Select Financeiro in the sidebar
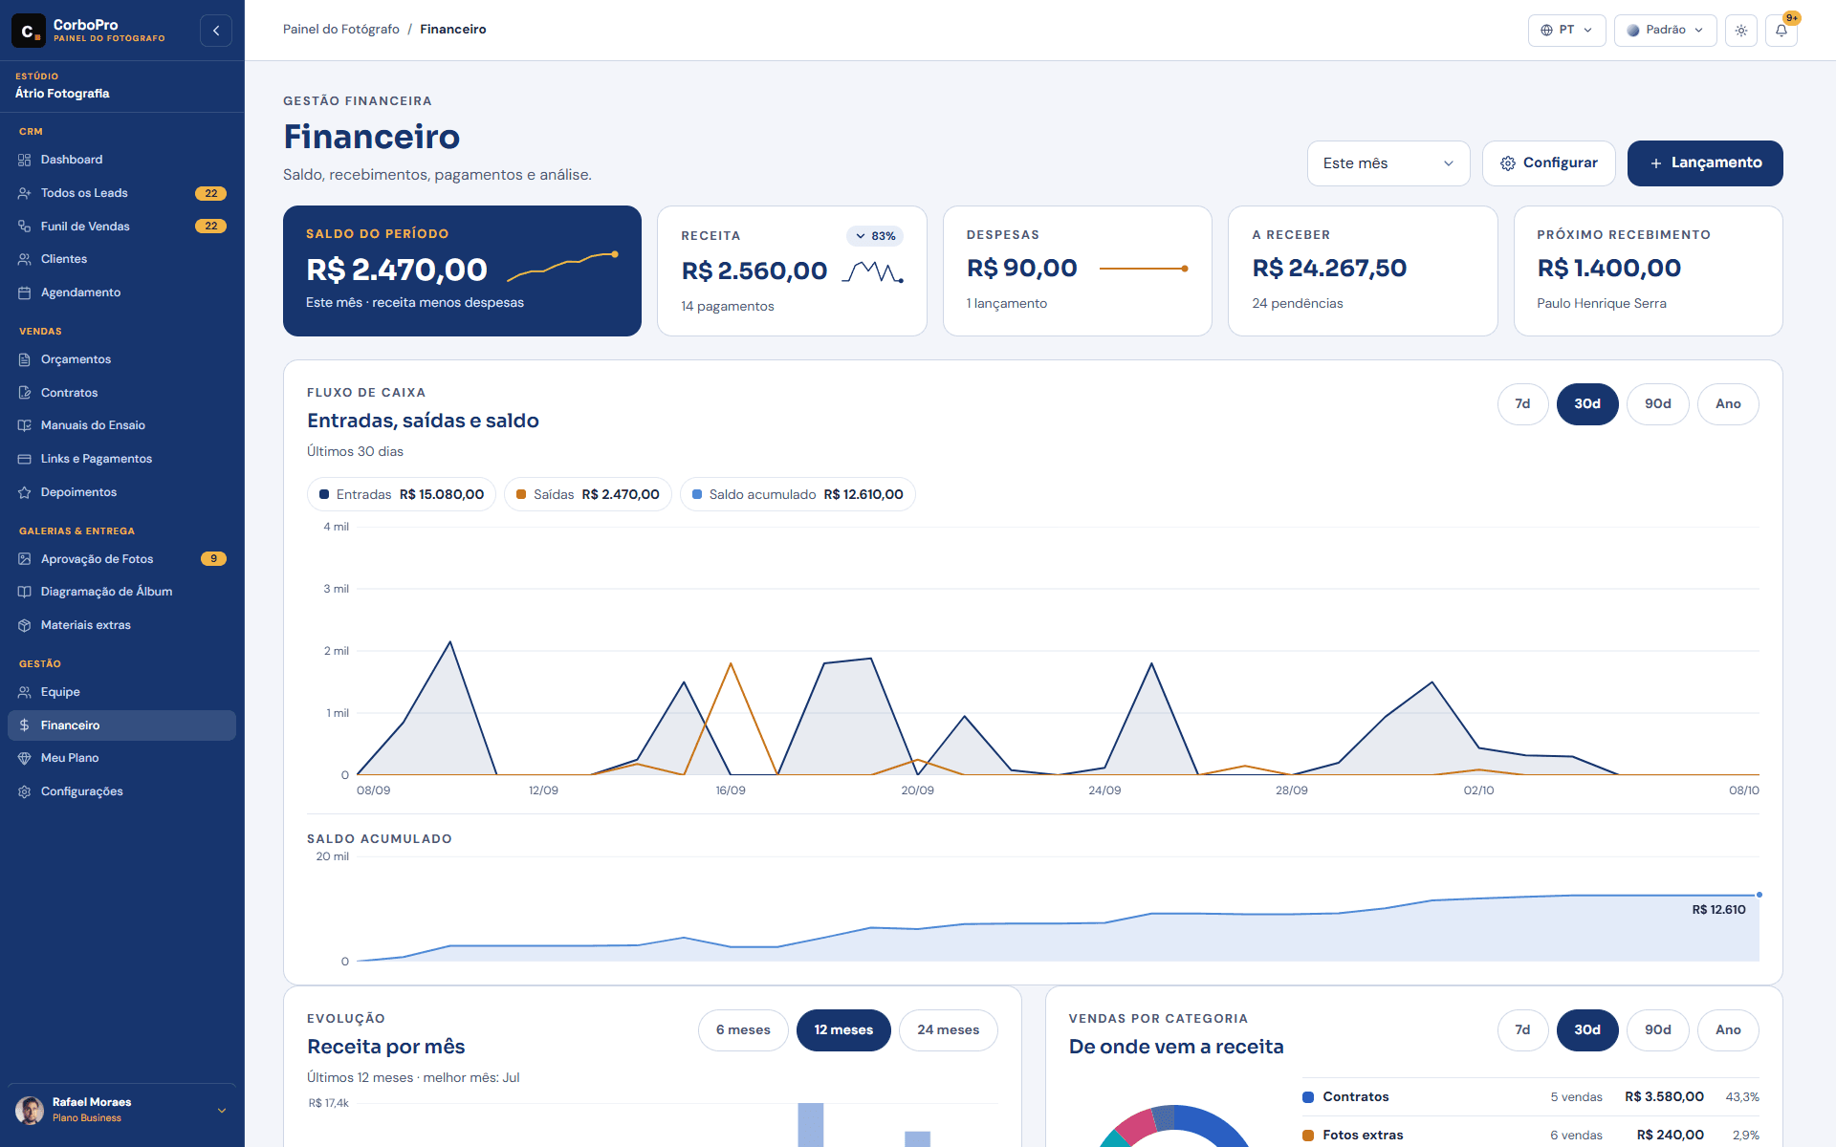 (x=121, y=725)
